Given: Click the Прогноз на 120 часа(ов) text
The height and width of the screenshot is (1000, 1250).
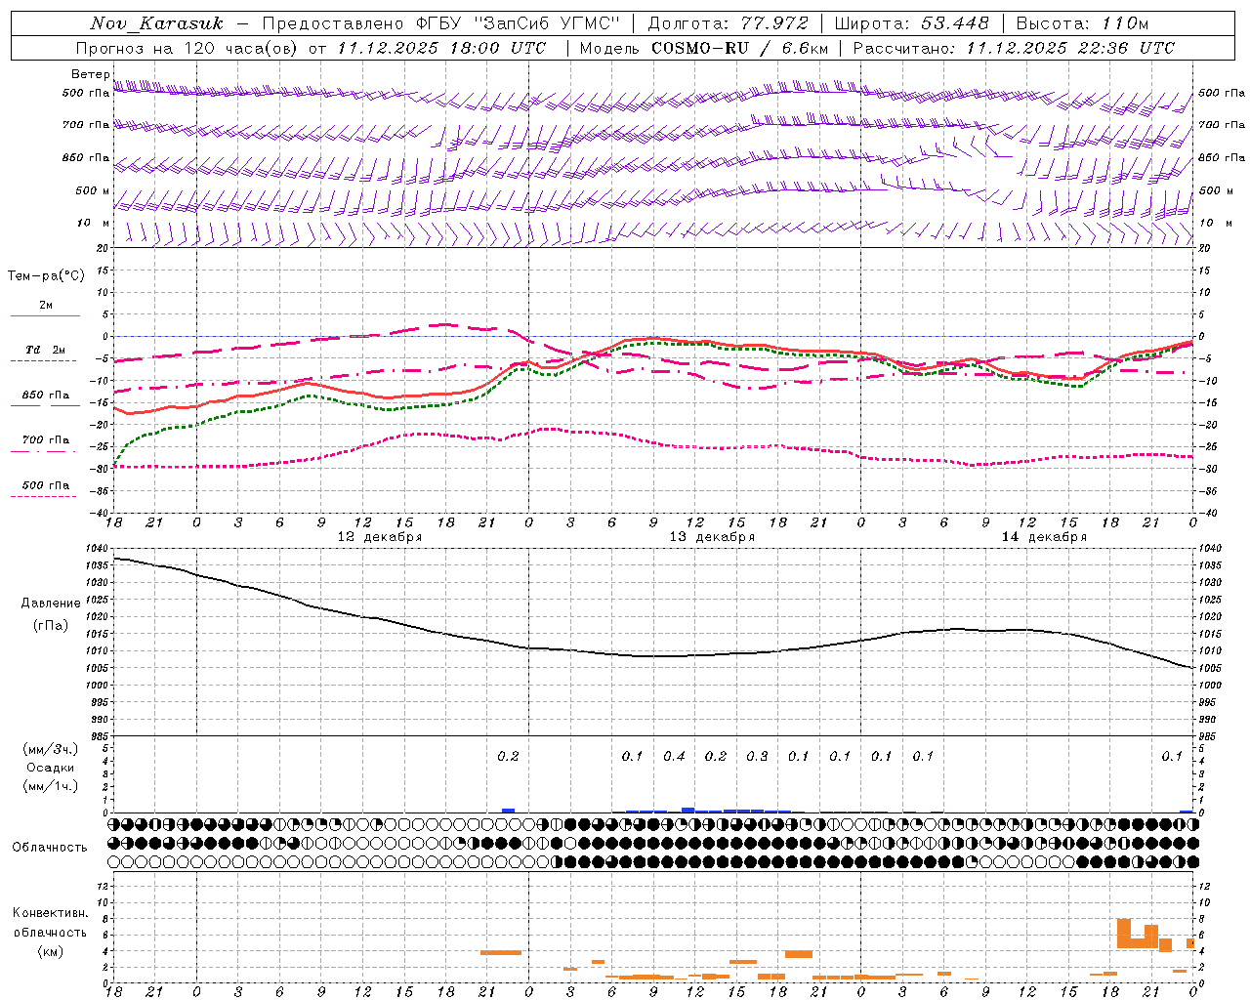Looking at the screenshot, I should (188, 48).
